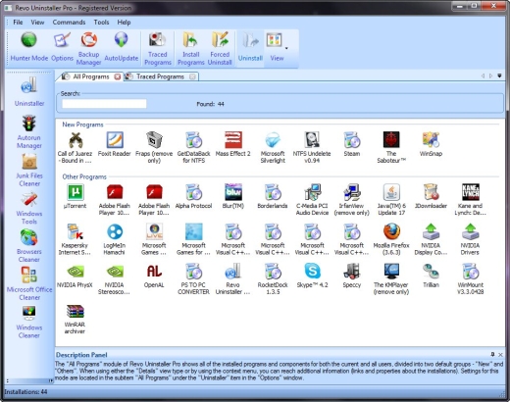This screenshot has height=402, width=510.
Task: Activate Hunter Mode toolbar icon
Action: point(28,47)
